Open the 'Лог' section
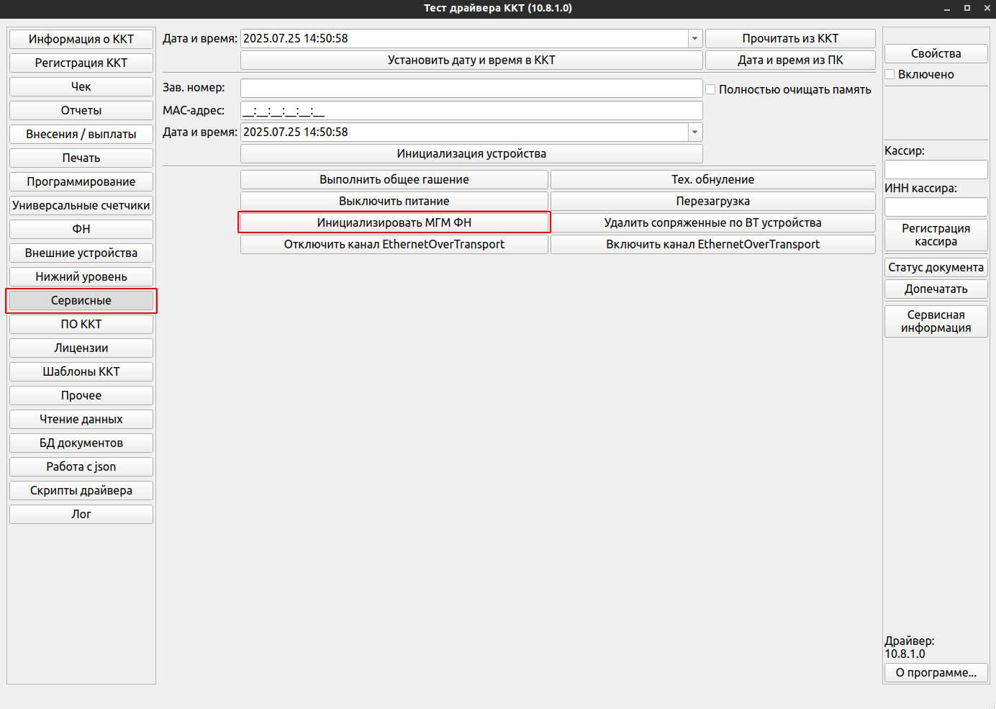This screenshot has height=709, width=996. click(81, 514)
